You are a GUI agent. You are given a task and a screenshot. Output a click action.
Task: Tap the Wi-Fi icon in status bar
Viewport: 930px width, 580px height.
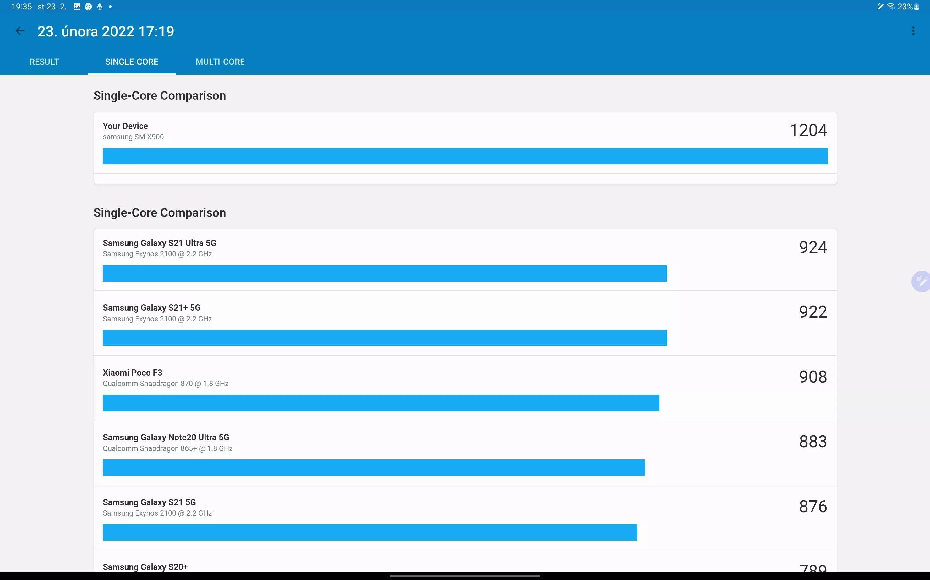coord(891,7)
